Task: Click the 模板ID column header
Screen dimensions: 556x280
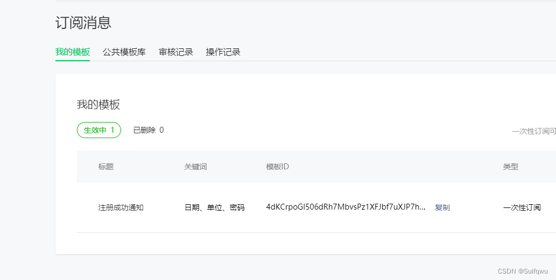Action: (x=277, y=167)
